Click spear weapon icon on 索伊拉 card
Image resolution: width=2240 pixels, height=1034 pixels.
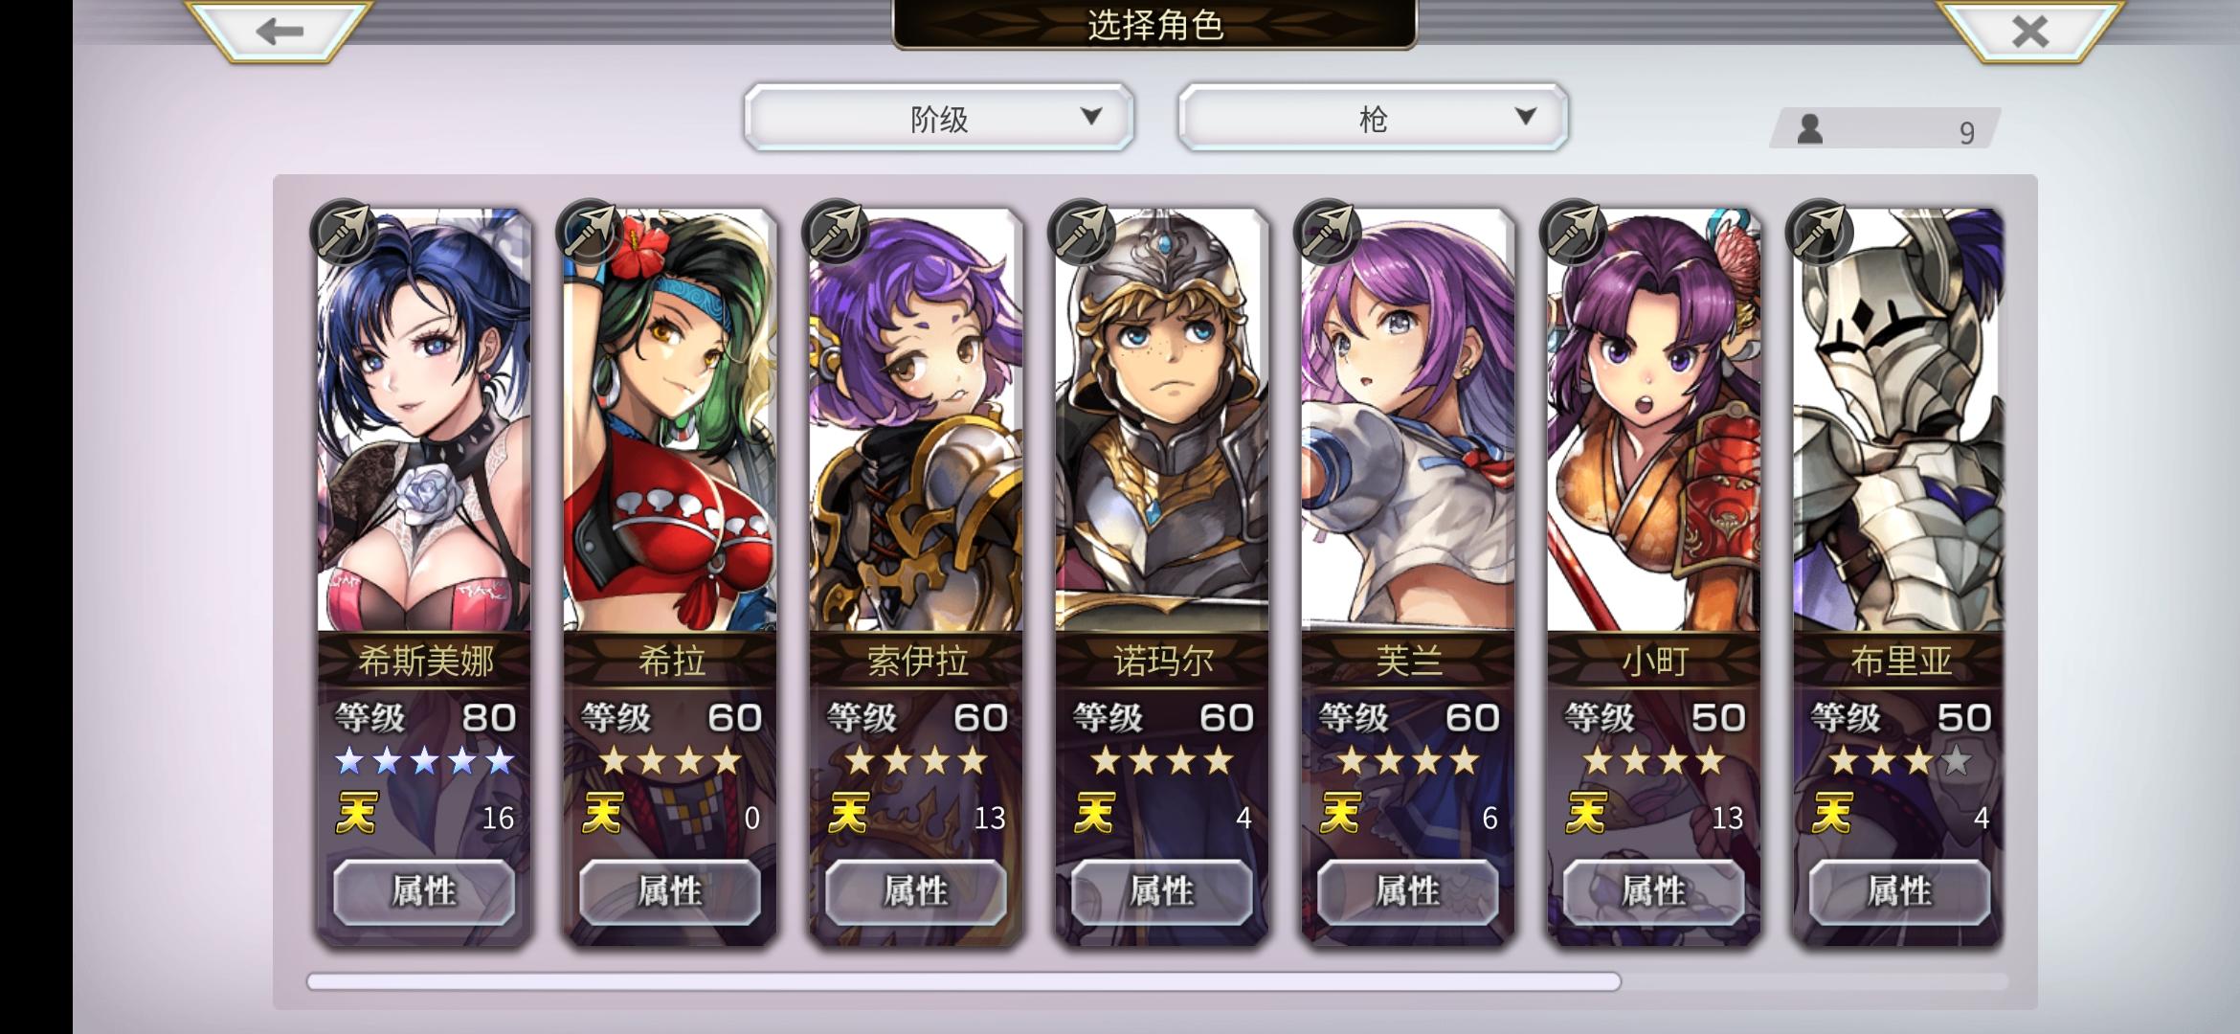836,233
